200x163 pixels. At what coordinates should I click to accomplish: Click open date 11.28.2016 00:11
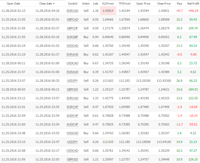coord(14,63)
